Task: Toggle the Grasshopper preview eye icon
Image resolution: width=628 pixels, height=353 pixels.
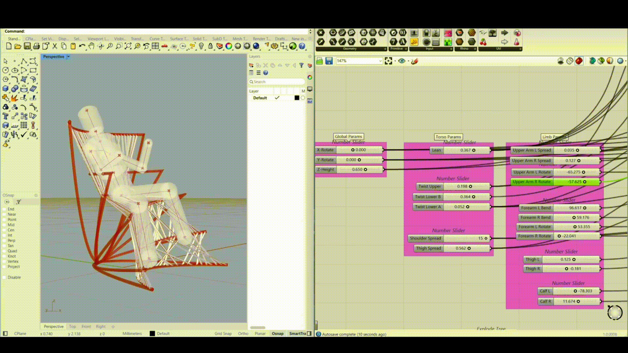Action: click(x=402, y=61)
